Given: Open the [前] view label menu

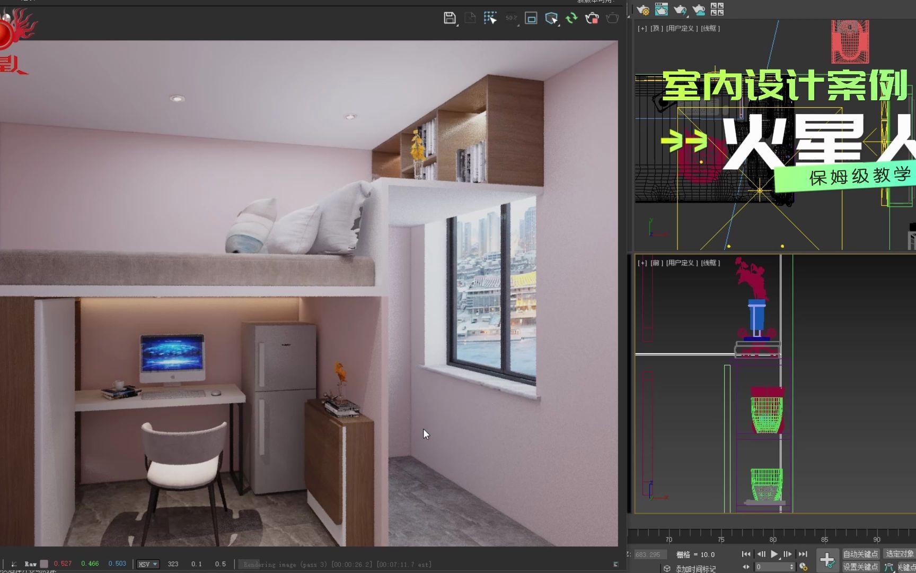Looking at the screenshot, I should (x=656, y=263).
